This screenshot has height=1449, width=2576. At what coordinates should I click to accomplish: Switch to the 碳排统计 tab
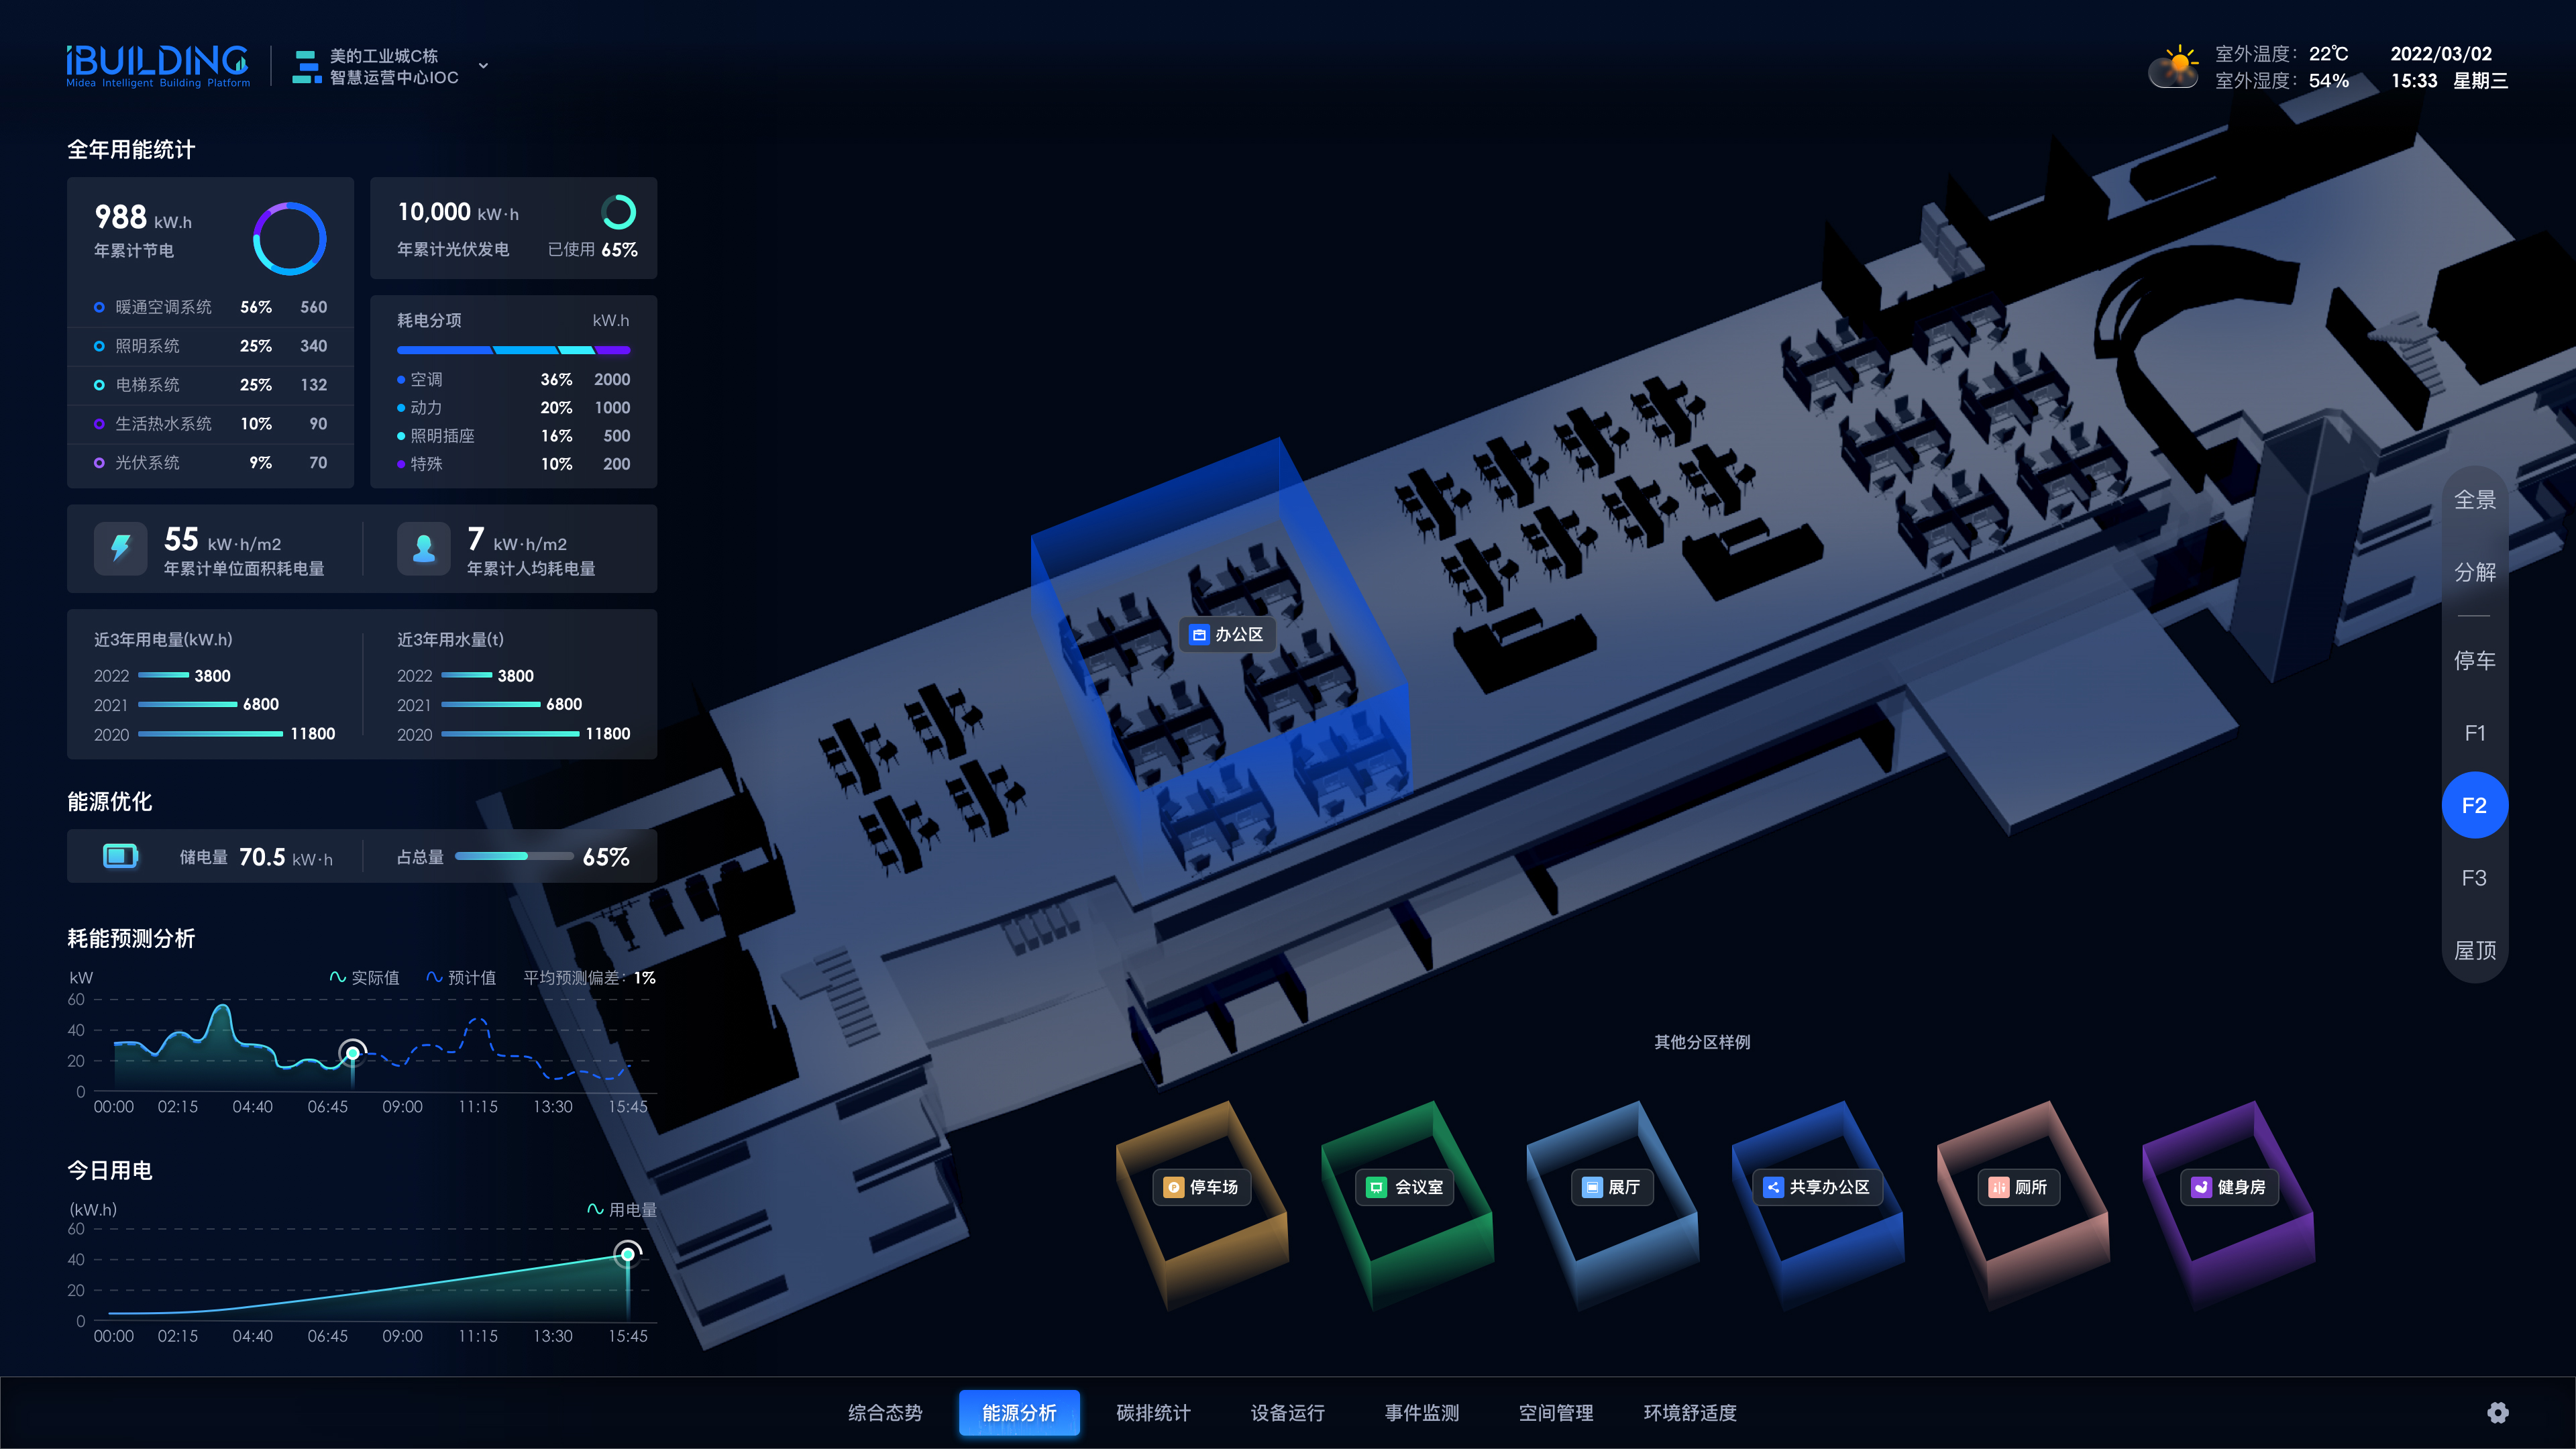click(x=1153, y=1412)
